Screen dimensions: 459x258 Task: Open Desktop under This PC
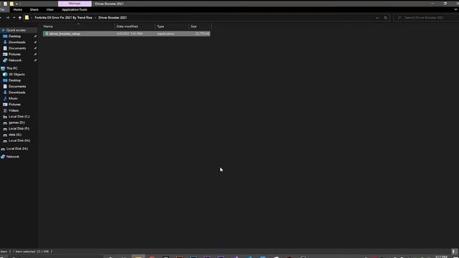coord(14,80)
